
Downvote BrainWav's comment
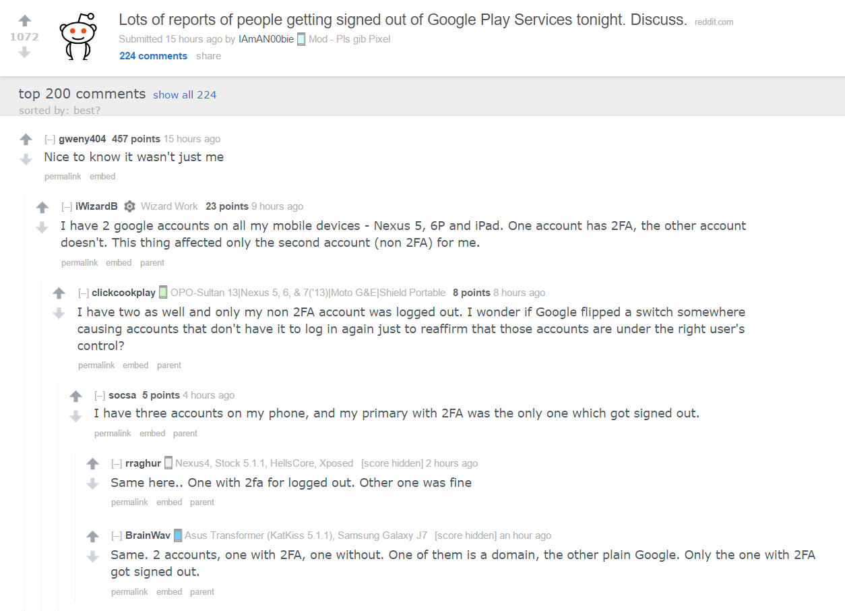93,556
